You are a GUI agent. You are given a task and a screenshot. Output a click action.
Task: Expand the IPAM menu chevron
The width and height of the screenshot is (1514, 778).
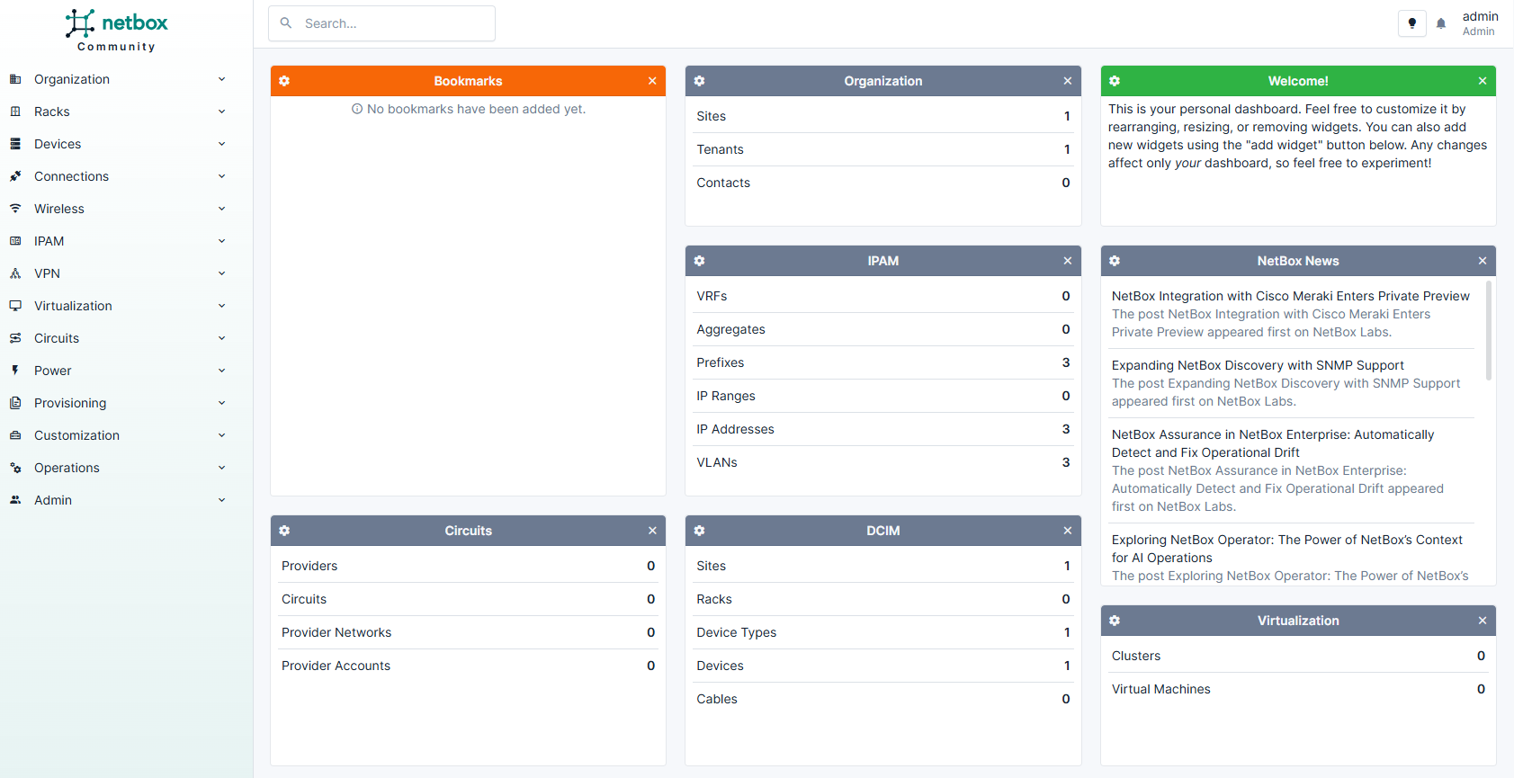click(x=221, y=241)
